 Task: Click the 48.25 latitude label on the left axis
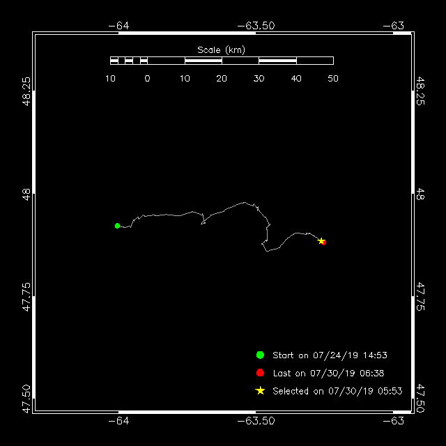[x=26, y=91]
